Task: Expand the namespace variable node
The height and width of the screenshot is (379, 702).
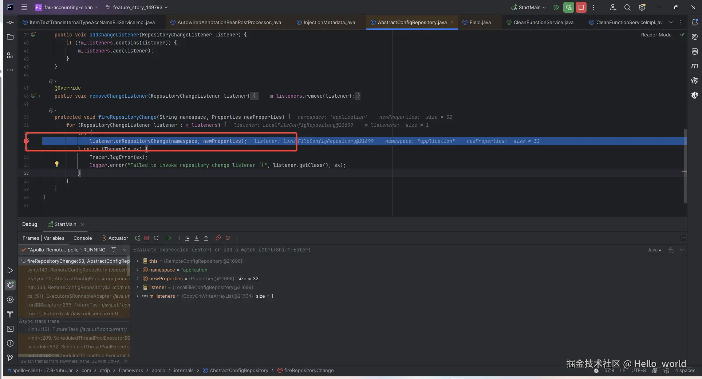Action: pyautogui.click(x=137, y=270)
